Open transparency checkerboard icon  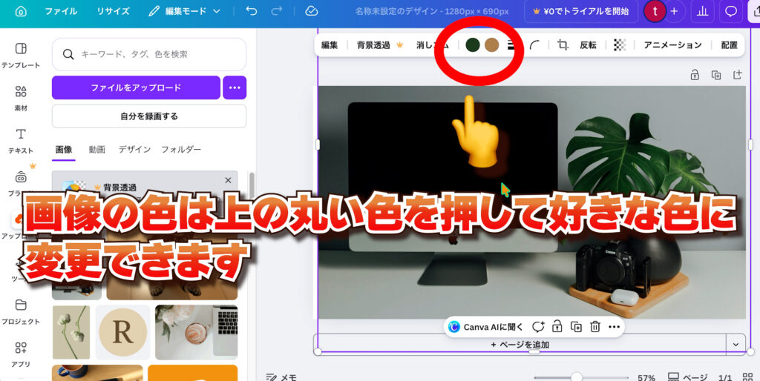click(620, 45)
